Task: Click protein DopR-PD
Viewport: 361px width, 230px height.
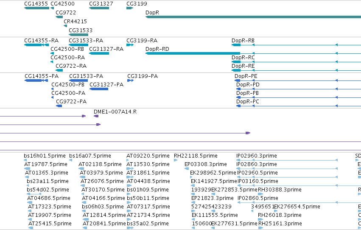Action: click(299, 89)
